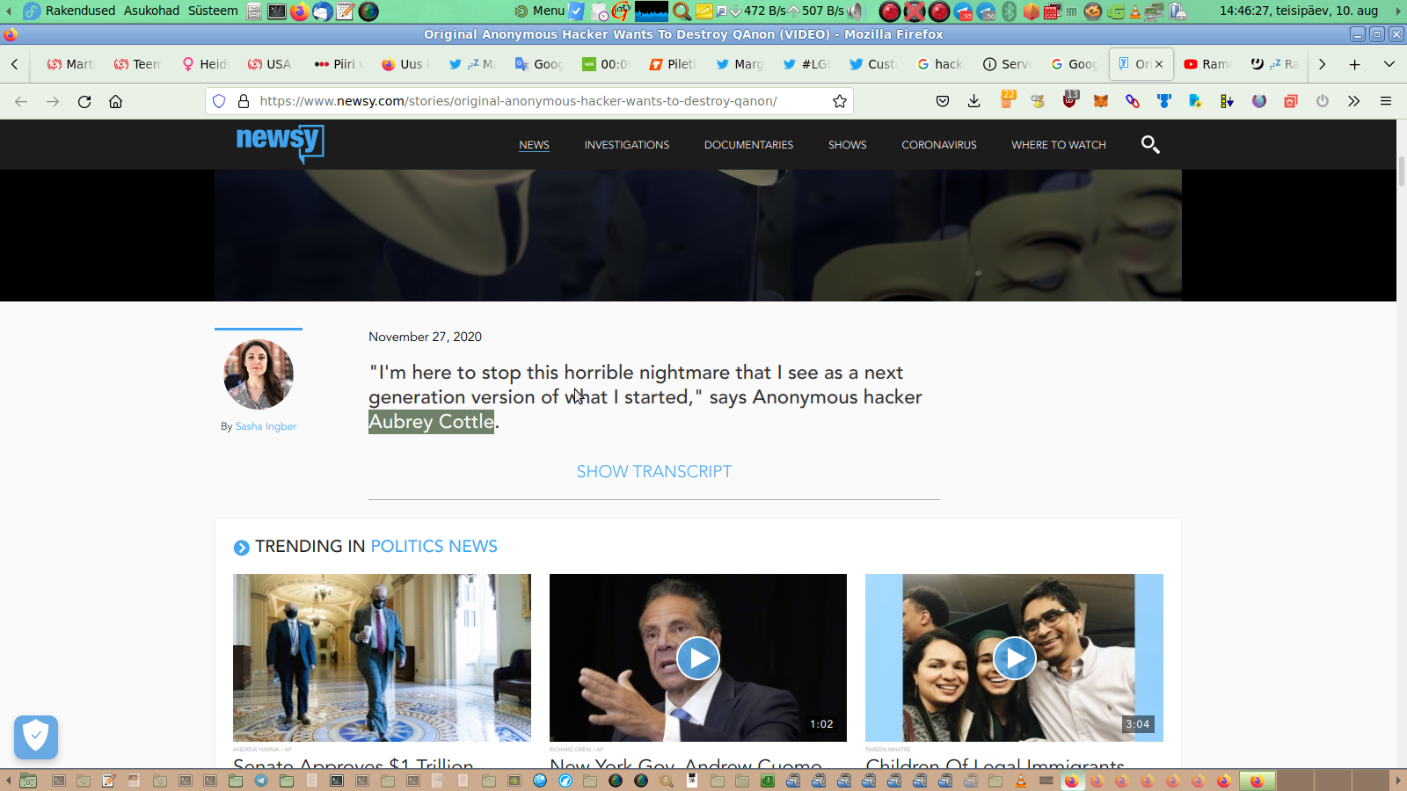
Task: Bookmark this page with star icon
Action: point(840,101)
